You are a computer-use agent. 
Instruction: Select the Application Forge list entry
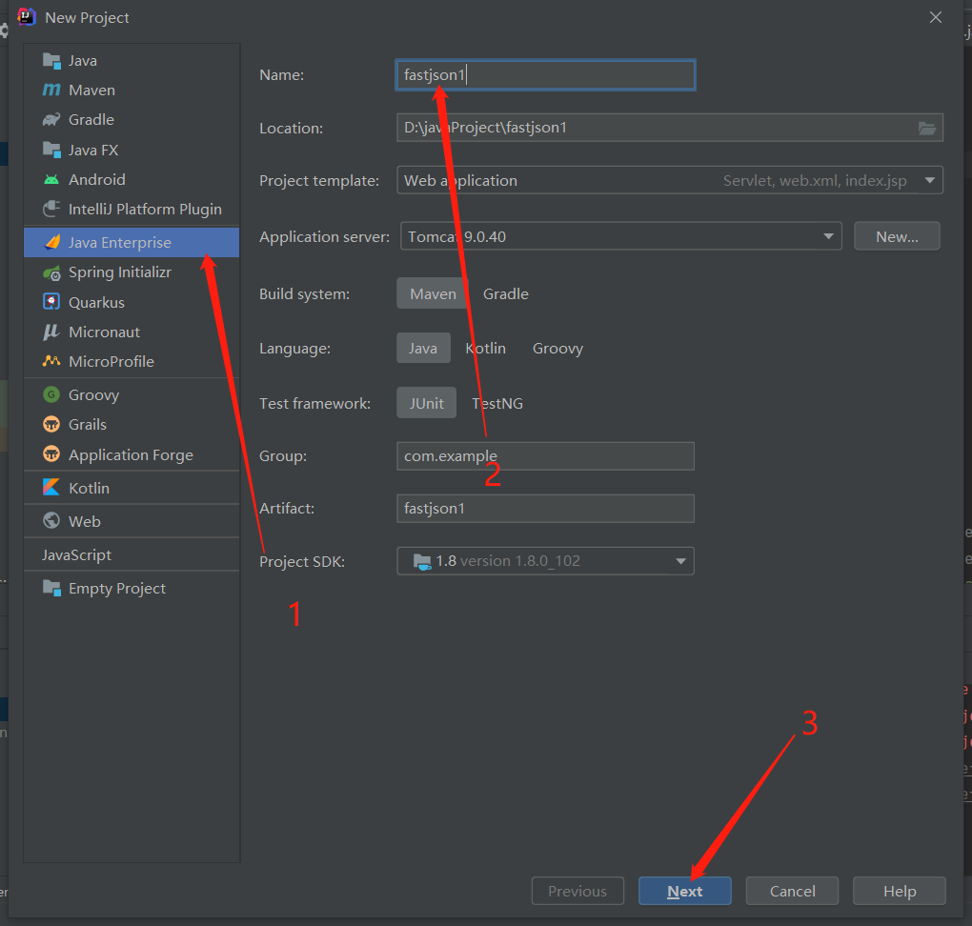point(132,455)
